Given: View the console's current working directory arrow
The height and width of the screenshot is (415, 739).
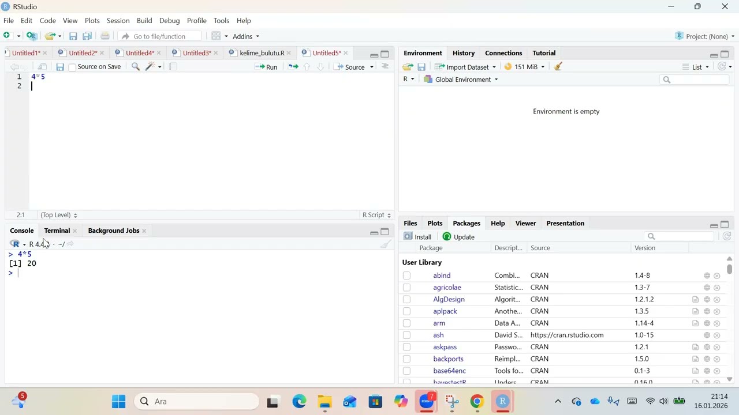Looking at the screenshot, I should pos(70,244).
